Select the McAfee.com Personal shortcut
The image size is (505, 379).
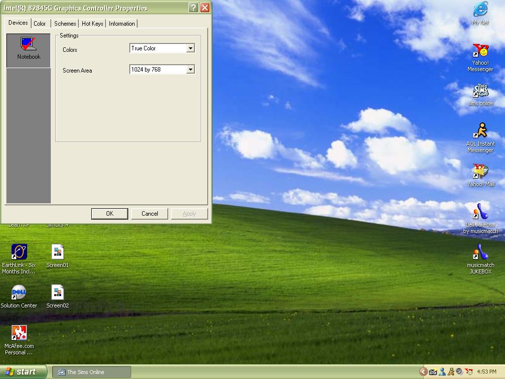(x=19, y=341)
